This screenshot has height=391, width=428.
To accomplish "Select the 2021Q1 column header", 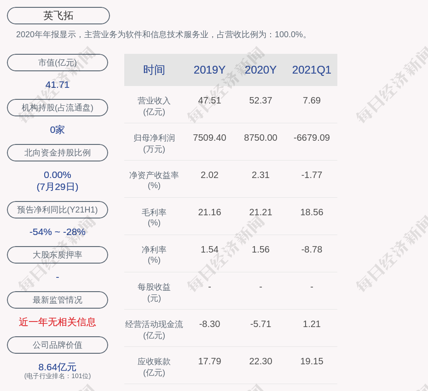I will [x=312, y=70].
